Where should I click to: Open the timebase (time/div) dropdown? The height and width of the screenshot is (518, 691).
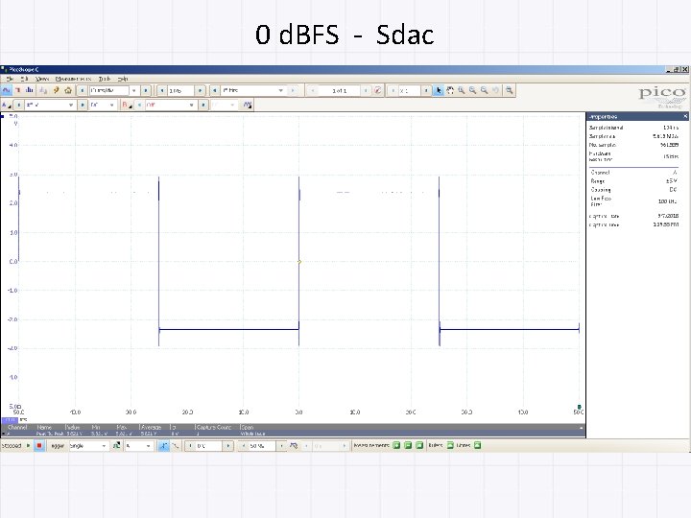pos(114,90)
